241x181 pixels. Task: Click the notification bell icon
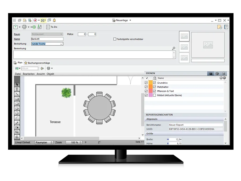click(x=54, y=20)
